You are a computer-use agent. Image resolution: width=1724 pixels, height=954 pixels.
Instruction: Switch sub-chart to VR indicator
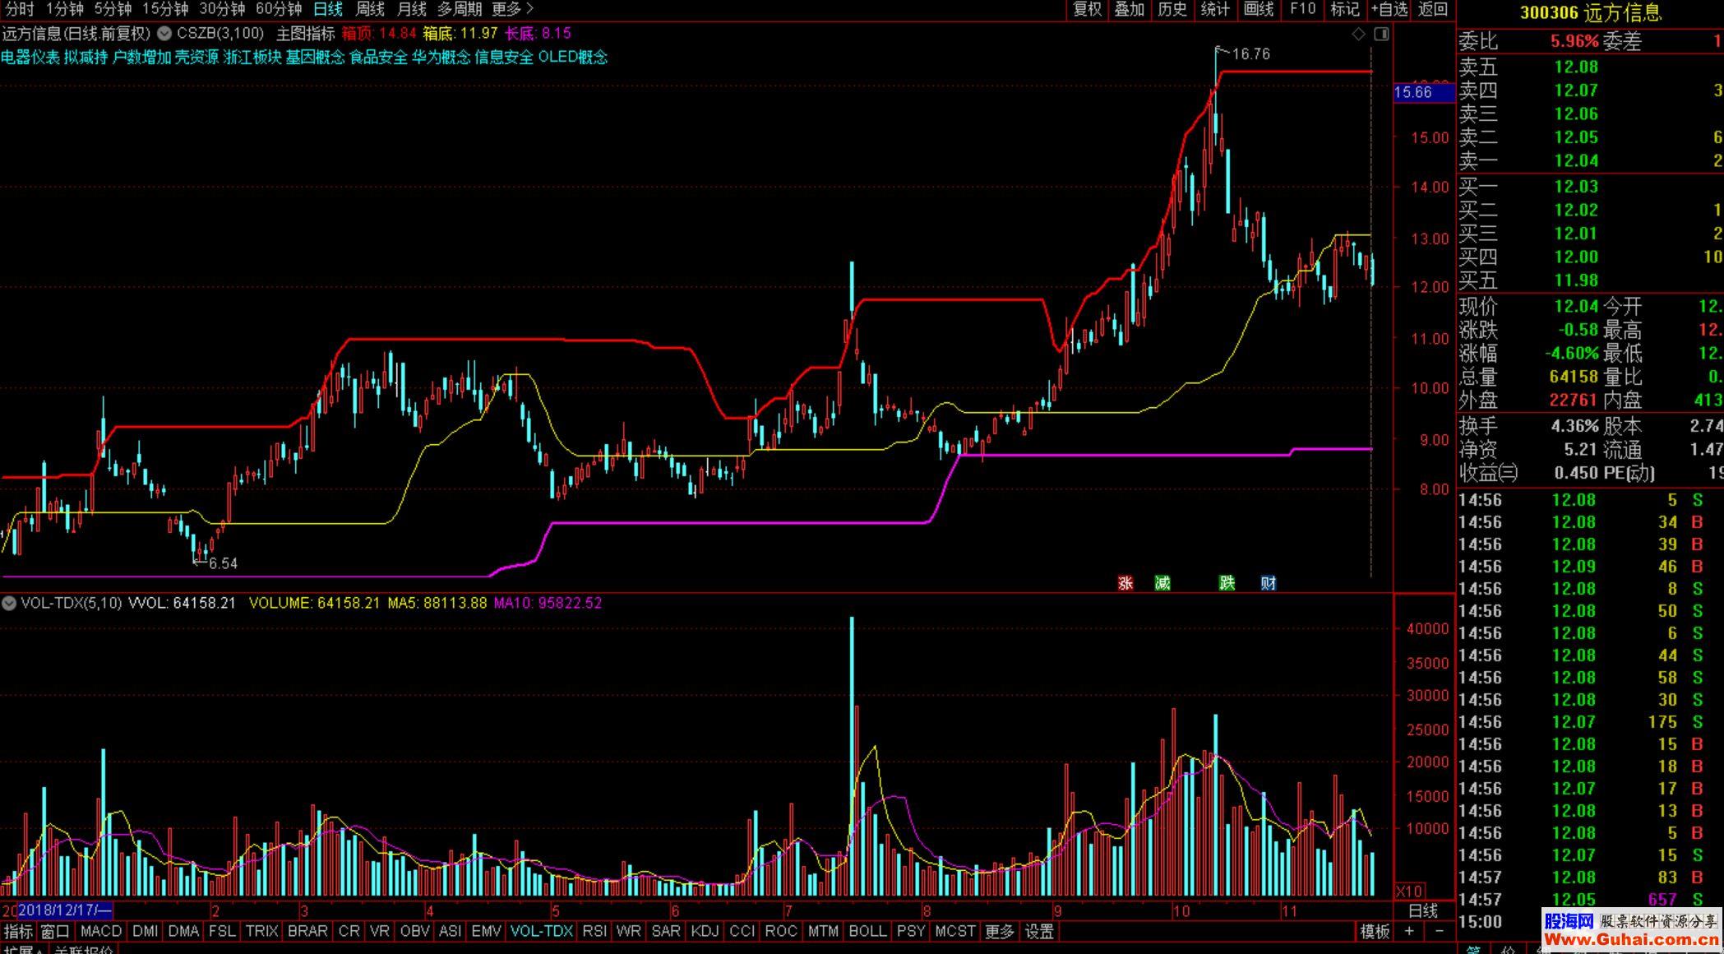[380, 931]
